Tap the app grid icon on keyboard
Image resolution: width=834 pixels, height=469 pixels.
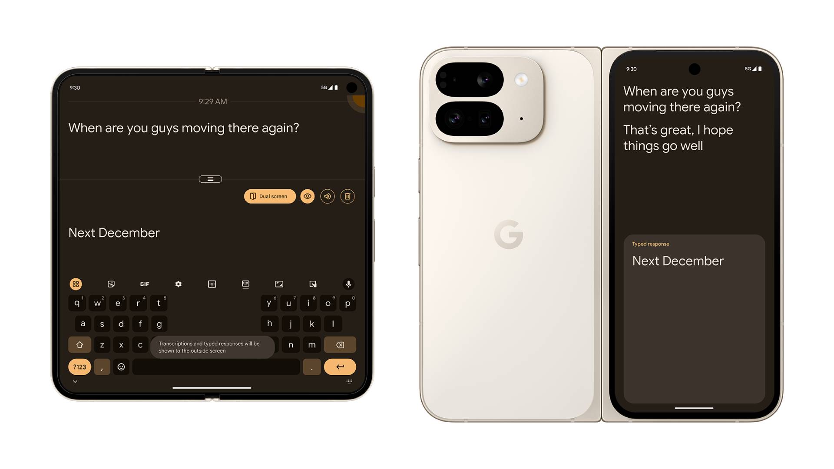(76, 284)
